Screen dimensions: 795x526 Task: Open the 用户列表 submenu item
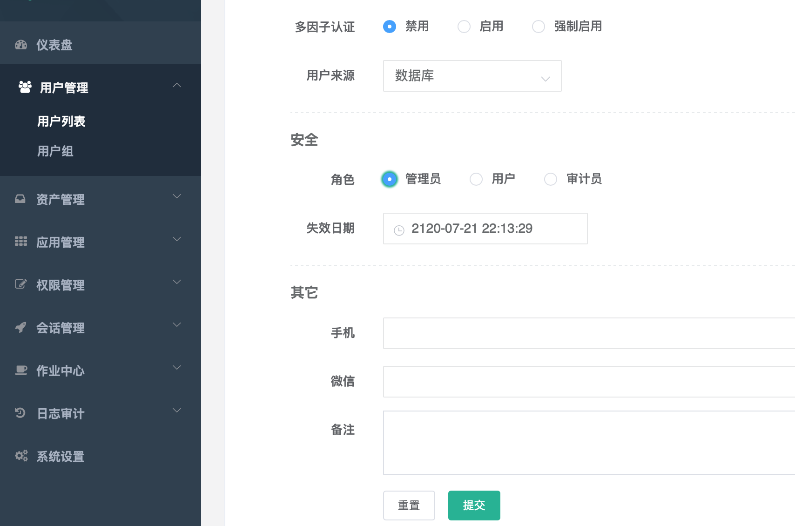[61, 121]
